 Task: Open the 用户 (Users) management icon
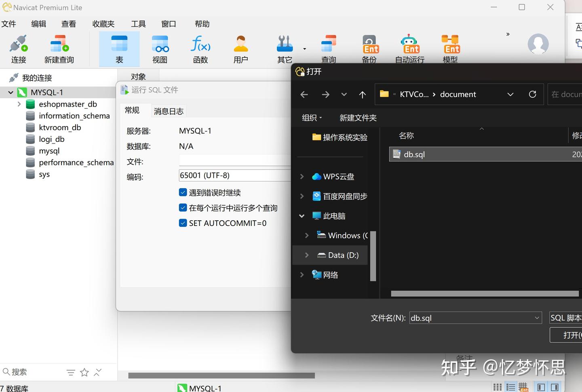click(x=240, y=48)
